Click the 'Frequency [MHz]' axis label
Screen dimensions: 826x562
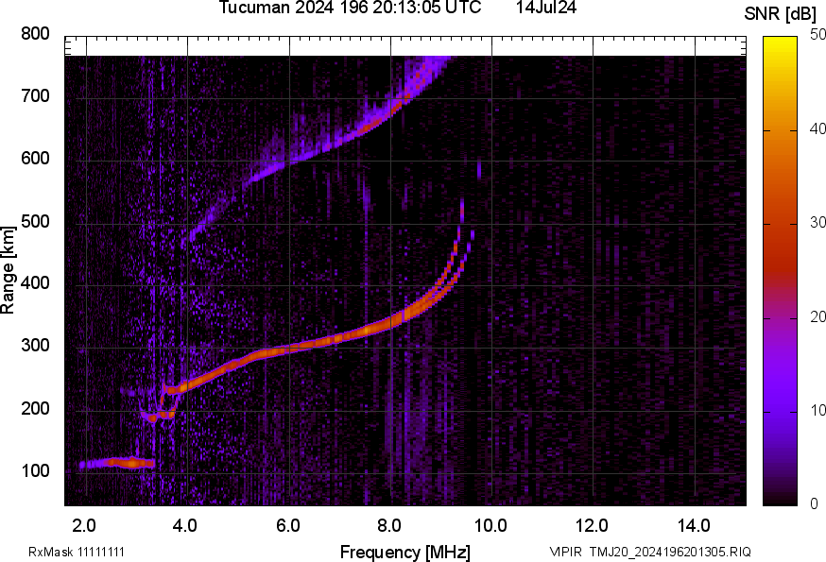point(405,552)
